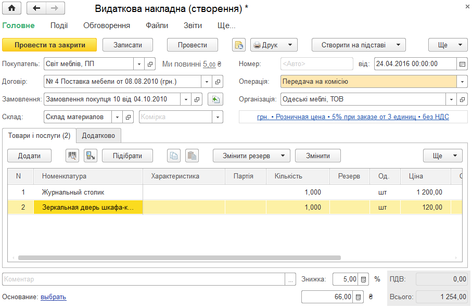Load data from the data collection terminal
The height and width of the screenshot is (308, 472).
tap(91, 156)
